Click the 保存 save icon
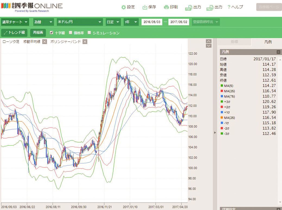282x210 pixels. 149,7
